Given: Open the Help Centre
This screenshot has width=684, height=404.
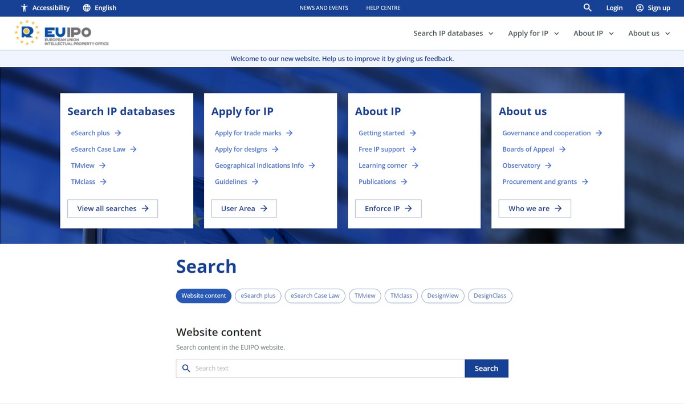Looking at the screenshot, I should pyautogui.click(x=383, y=8).
